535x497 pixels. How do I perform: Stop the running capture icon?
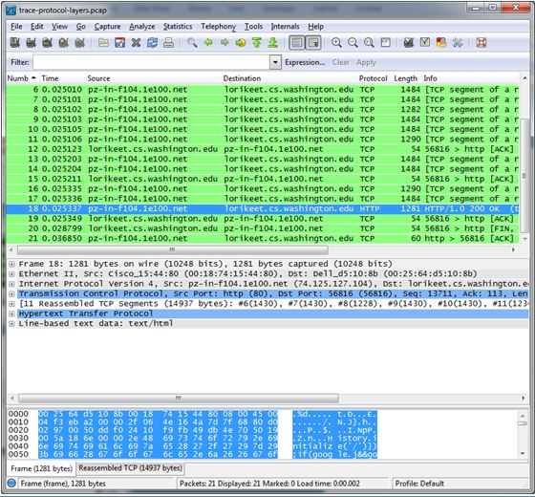(63, 43)
